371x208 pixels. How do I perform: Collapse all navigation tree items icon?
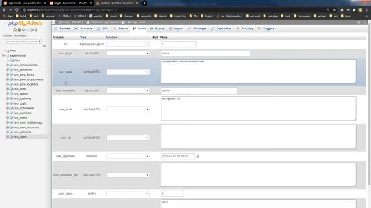click(x=44, y=46)
